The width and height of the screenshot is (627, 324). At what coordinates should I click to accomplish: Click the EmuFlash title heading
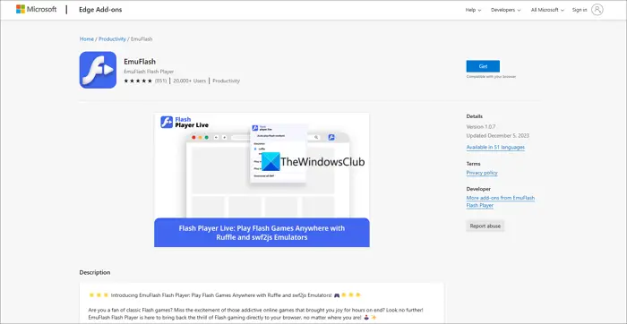pyautogui.click(x=140, y=62)
